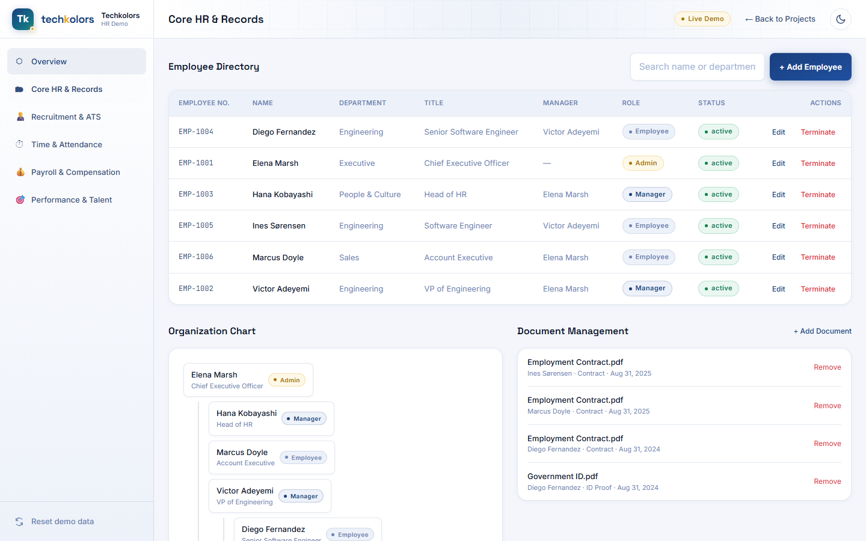Click the EMP-1003 employee number
This screenshot has width=866, height=541.
coord(196,194)
